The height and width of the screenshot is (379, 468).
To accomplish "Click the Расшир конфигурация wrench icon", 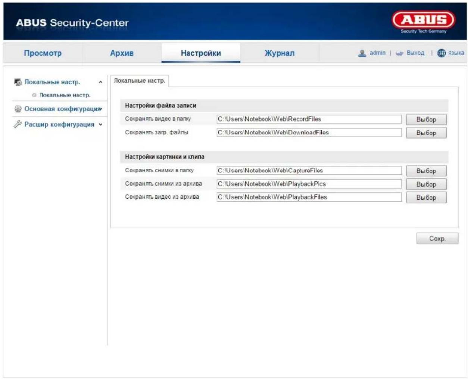I will click(x=18, y=124).
